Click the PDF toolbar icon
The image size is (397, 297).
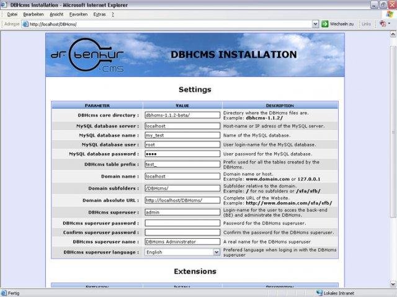click(x=383, y=24)
